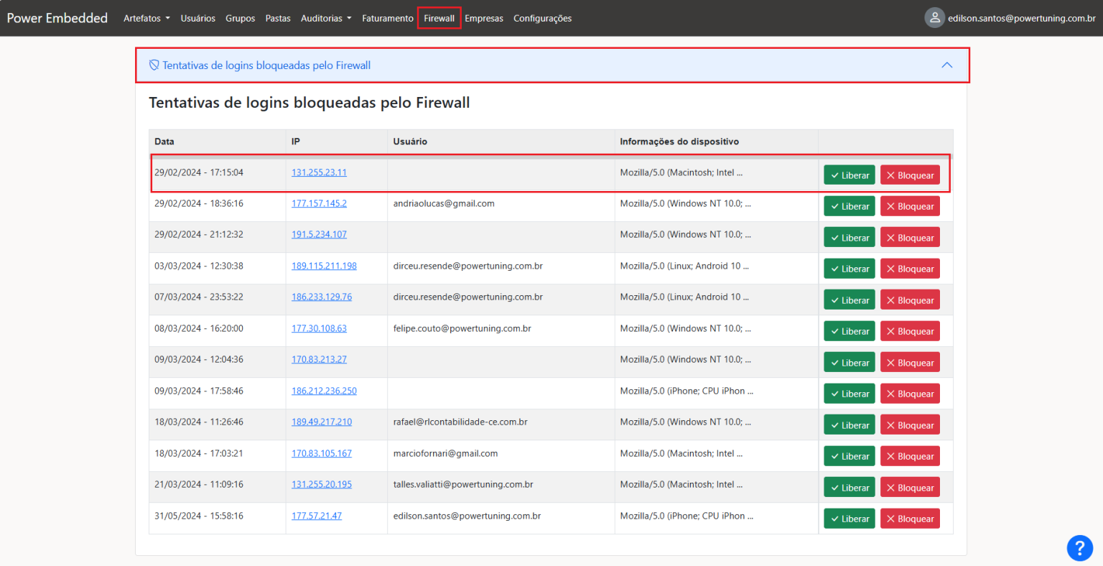Open IP link 189.115.211.198
1103x566 pixels.
324,266
